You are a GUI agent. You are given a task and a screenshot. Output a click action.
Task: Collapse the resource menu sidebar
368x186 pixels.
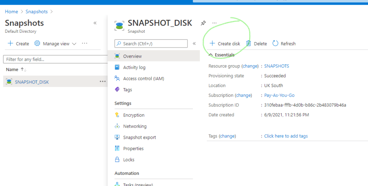(194, 44)
